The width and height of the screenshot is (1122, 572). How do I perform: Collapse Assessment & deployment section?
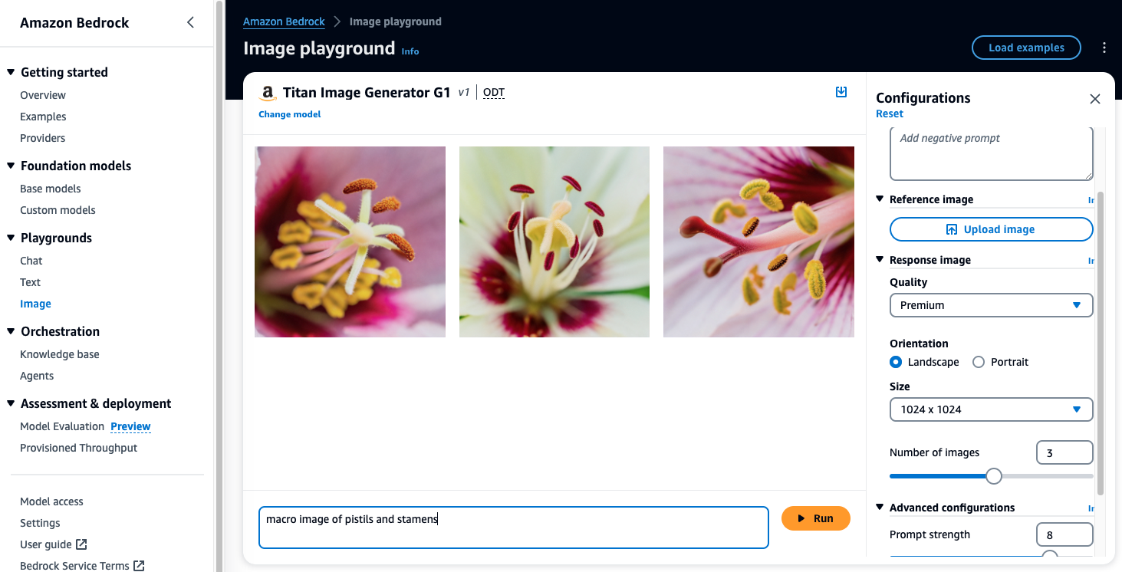[x=11, y=403]
